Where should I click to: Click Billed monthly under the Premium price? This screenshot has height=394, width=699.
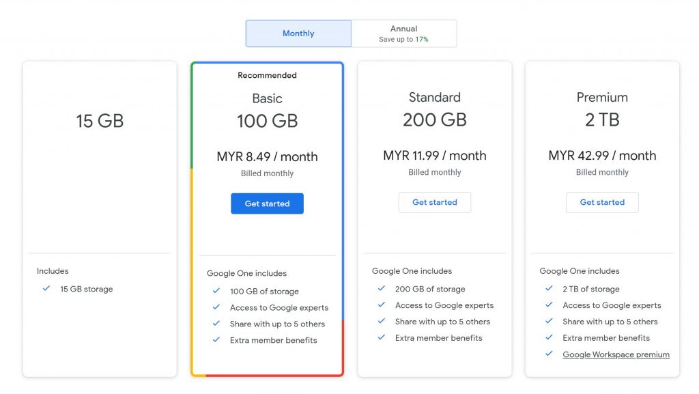(602, 172)
